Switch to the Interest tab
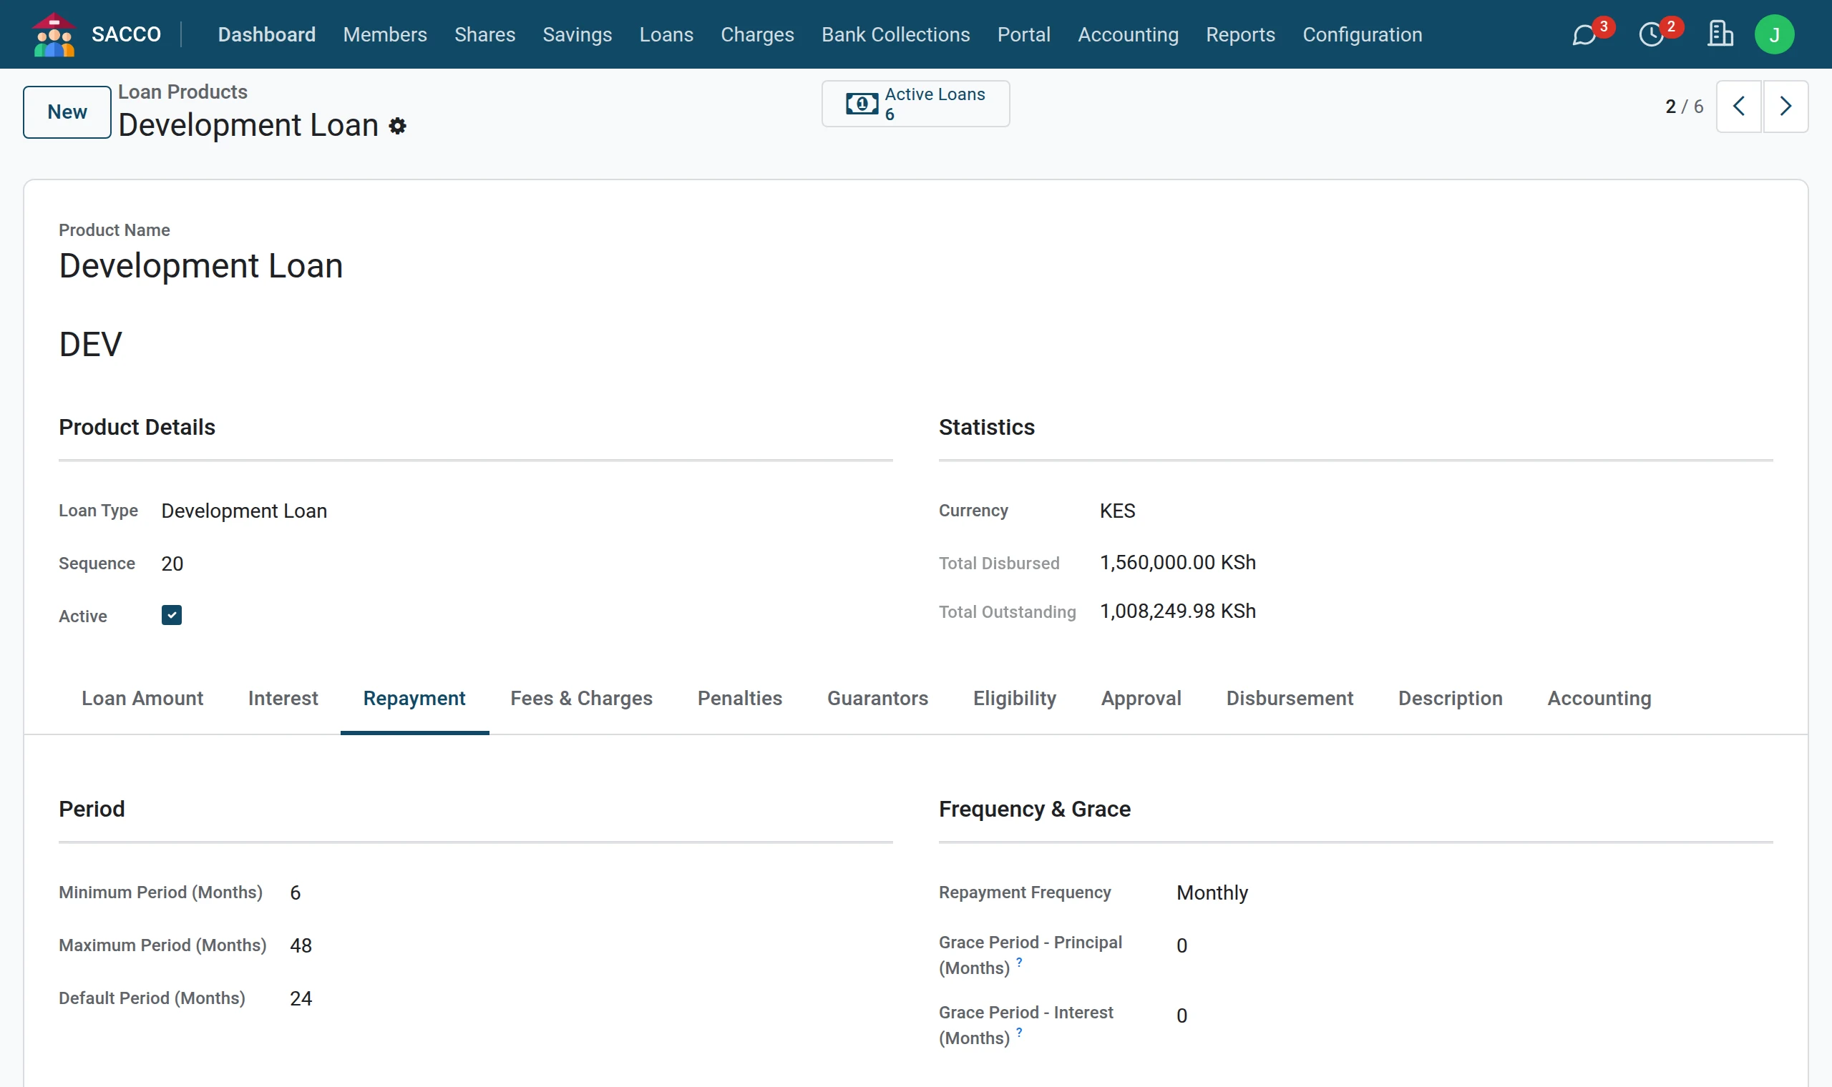Viewport: 1832px width, 1087px height. coord(283,698)
